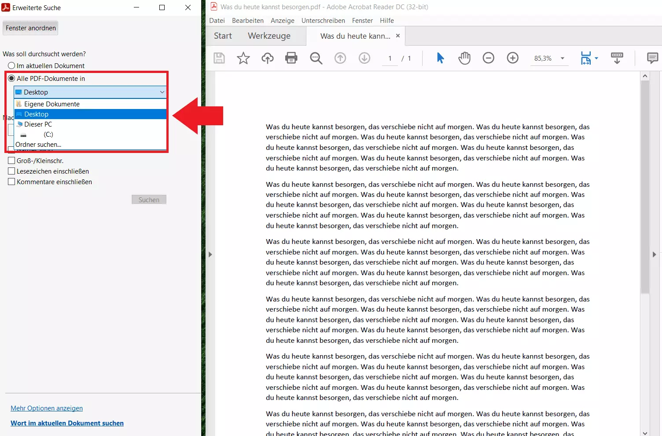The width and height of the screenshot is (662, 436).
Task: Switch to the Start tab
Action: pos(223,36)
